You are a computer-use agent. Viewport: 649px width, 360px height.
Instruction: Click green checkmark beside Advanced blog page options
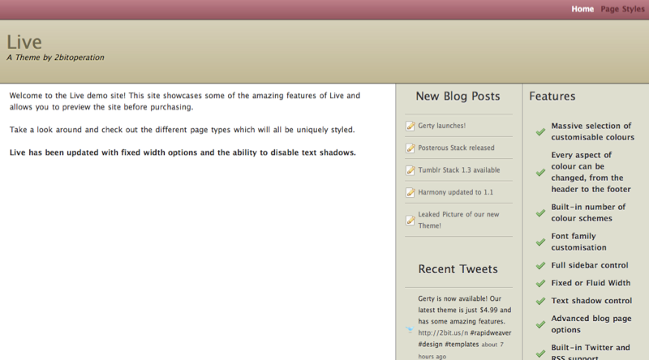click(x=540, y=324)
